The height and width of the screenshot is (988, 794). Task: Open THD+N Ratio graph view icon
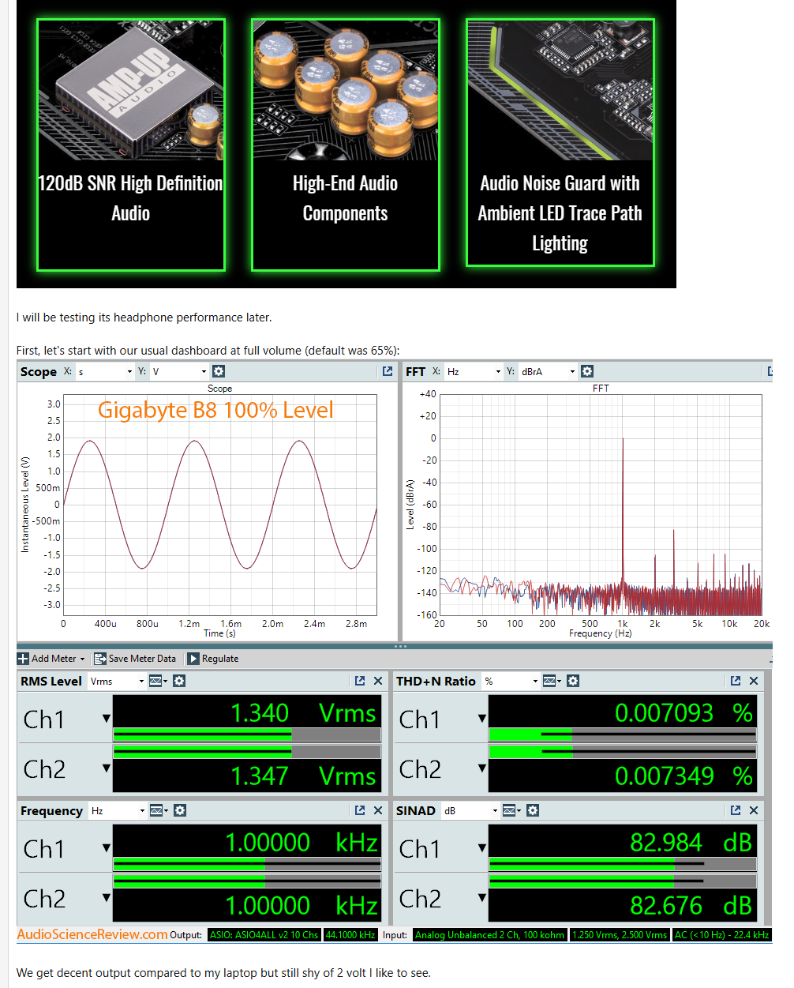[x=551, y=681]
